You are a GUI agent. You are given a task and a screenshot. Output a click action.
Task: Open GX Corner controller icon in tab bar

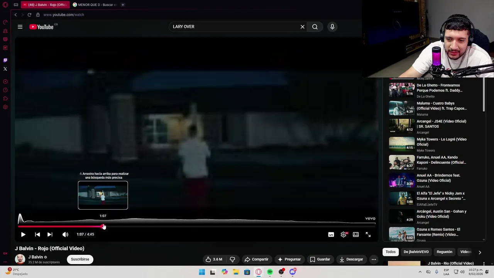pyautogui.click(x=16, y=5)
